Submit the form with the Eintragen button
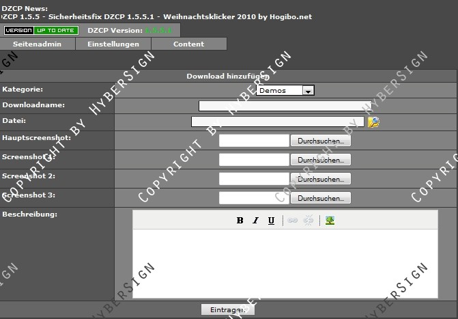The width and height of the screenshot is (458, 319). [228, 309]
